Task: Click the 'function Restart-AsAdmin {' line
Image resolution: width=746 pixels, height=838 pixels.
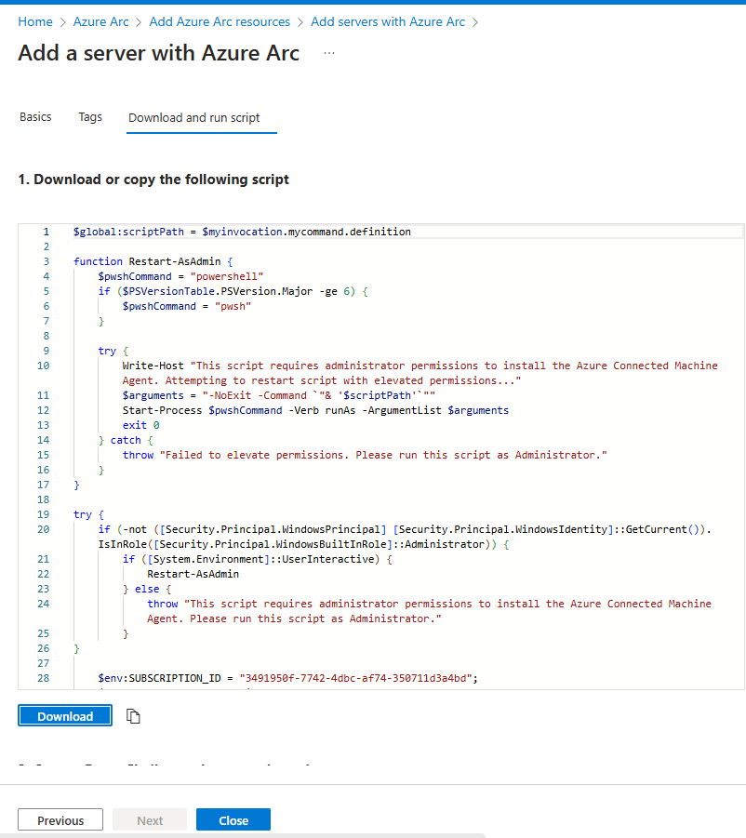Action: 153,261
